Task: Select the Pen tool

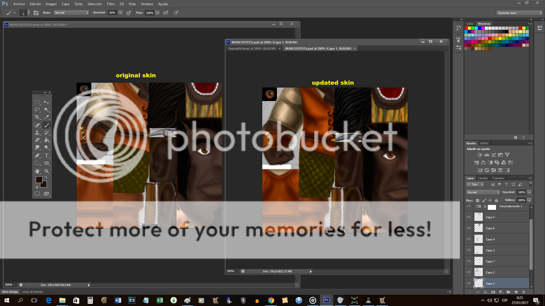Action: pos(37,156)
